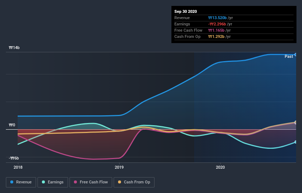The height and width of the screenshot is (193, 302).
Task: Click the Past label on chart
Action: pyautogui.click(x=289, y=56)
